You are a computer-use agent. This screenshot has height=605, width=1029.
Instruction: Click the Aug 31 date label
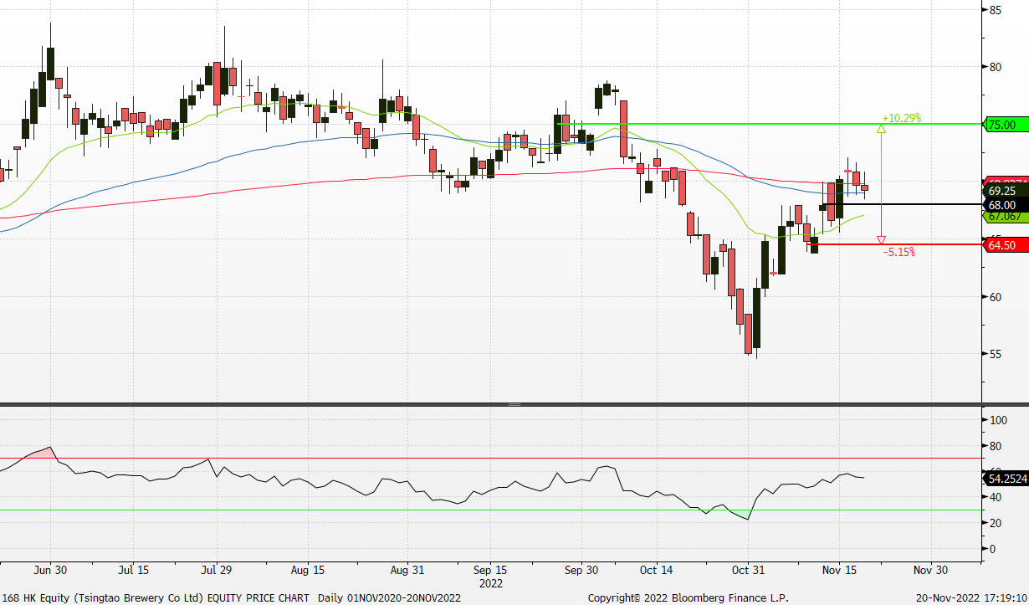click(x=407, y=571)
